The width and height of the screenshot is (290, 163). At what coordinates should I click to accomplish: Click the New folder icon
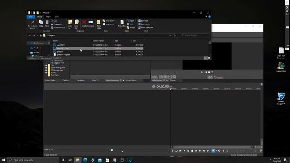point(99,22)
